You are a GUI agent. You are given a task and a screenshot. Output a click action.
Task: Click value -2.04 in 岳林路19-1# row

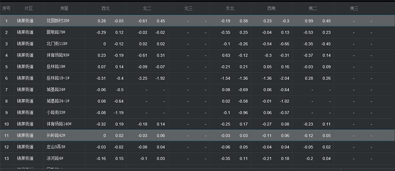click(285, 78)
